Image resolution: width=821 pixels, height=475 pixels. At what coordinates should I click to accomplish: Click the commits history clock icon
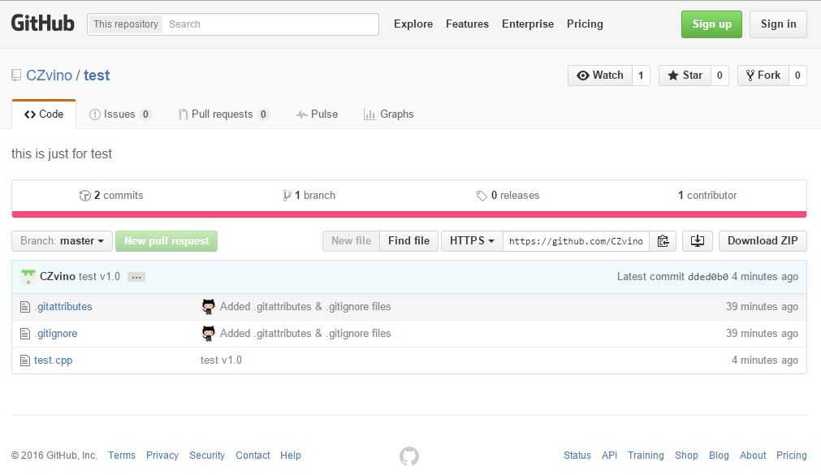(84, 196)
